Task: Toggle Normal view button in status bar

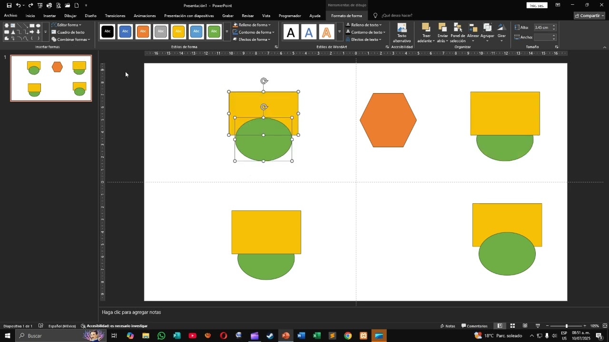Action: click(x=500, y=326)
